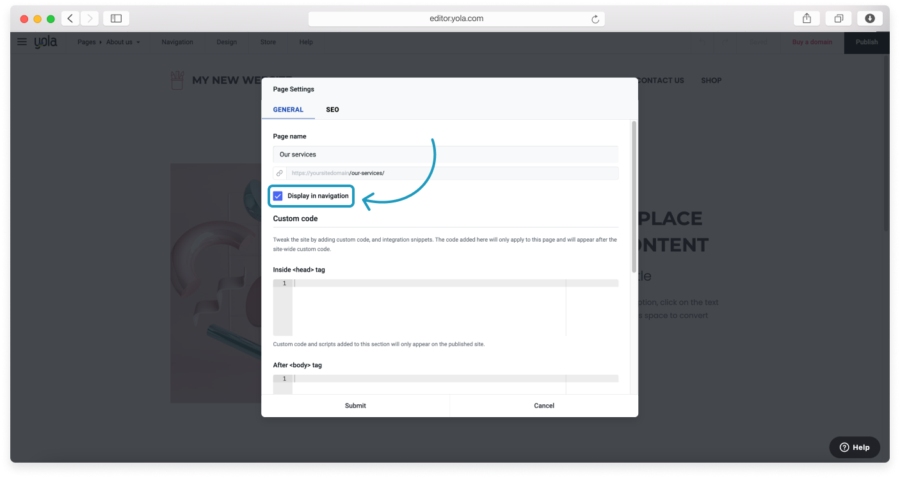Click the Submit button
The image size is (900, 478).
(355, 406)
